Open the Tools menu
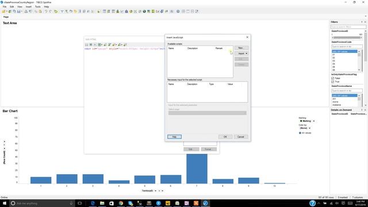This screenshot has height=207, width=368. pyautogui.click(x=38, y=7)
